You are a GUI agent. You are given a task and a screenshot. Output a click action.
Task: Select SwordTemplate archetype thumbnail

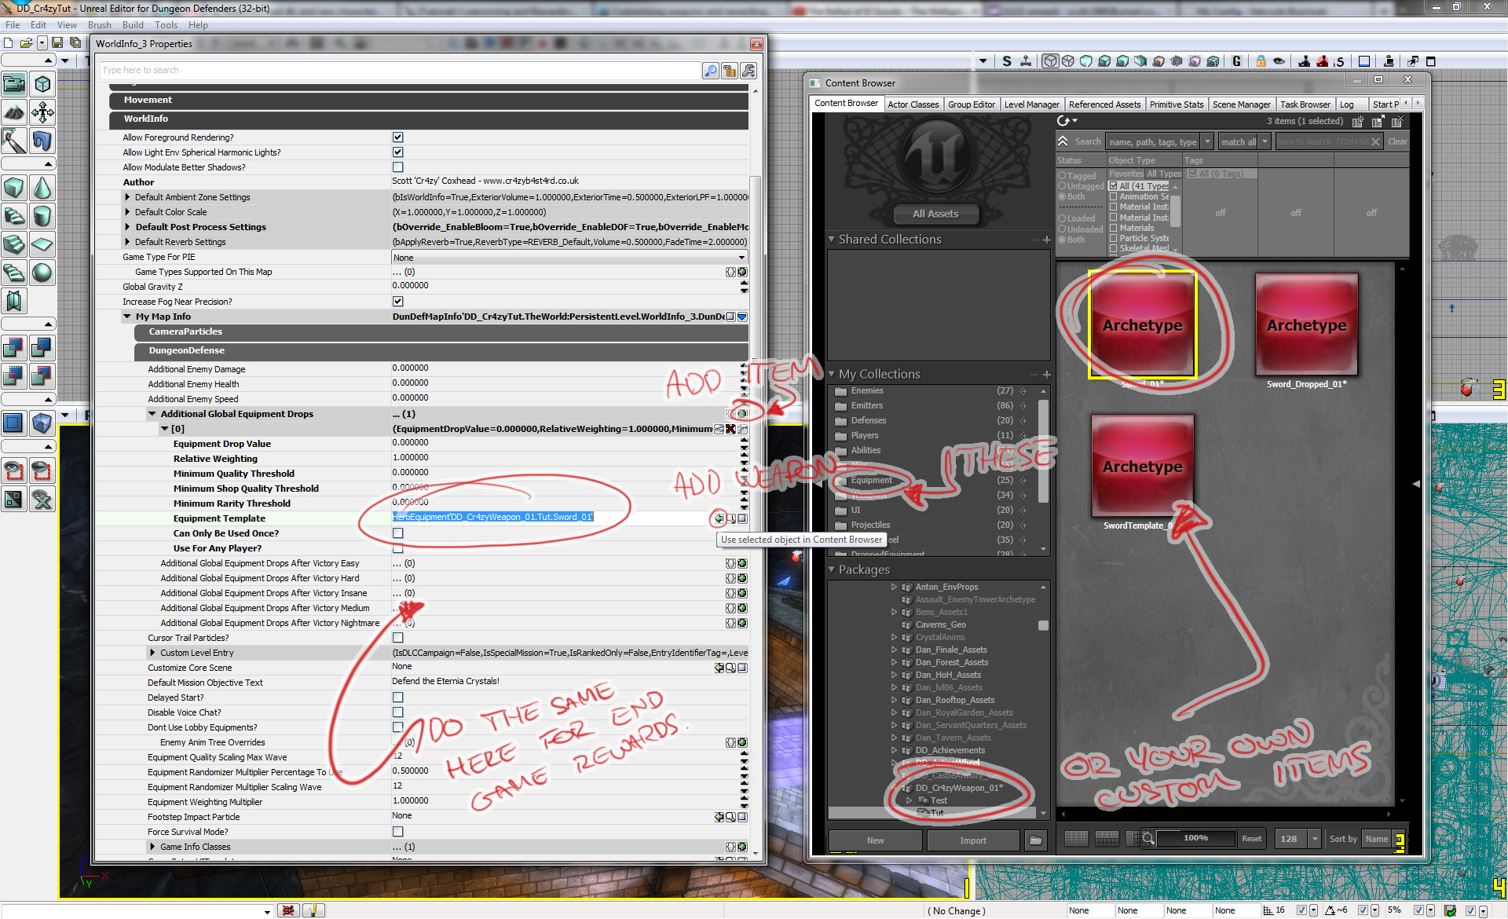(1142, 466)
